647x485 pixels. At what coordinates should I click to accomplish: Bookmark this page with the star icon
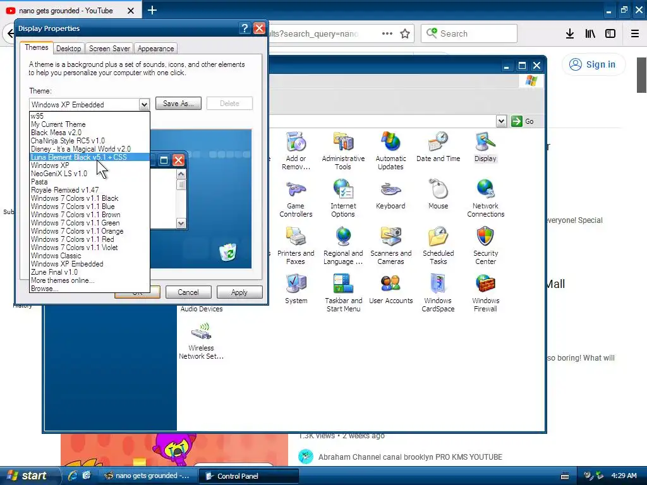click(x=405, y=33)
